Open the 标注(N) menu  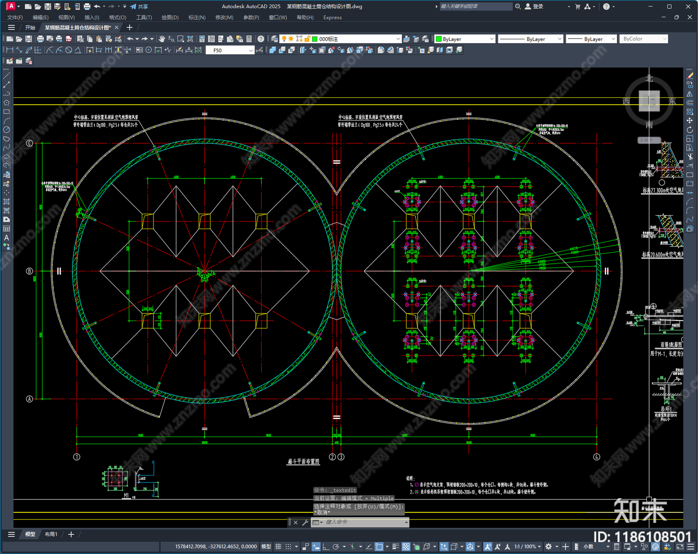[x=197, y=17]
